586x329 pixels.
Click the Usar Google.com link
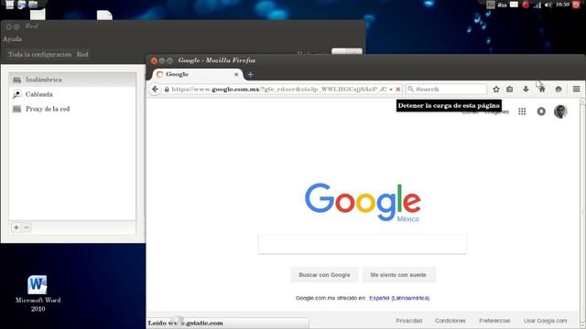[x=546, y=321]
